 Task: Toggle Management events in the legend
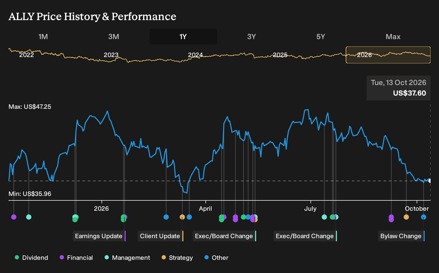pos(127,258)
